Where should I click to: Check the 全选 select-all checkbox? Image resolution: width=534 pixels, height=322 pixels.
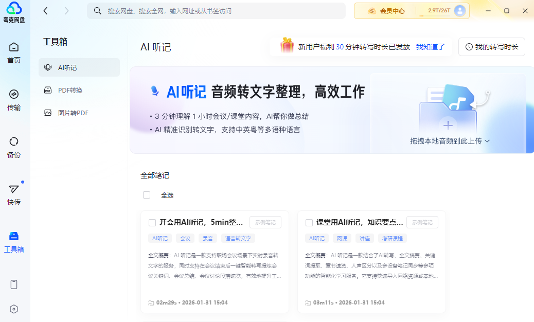(x=147, y=195)
